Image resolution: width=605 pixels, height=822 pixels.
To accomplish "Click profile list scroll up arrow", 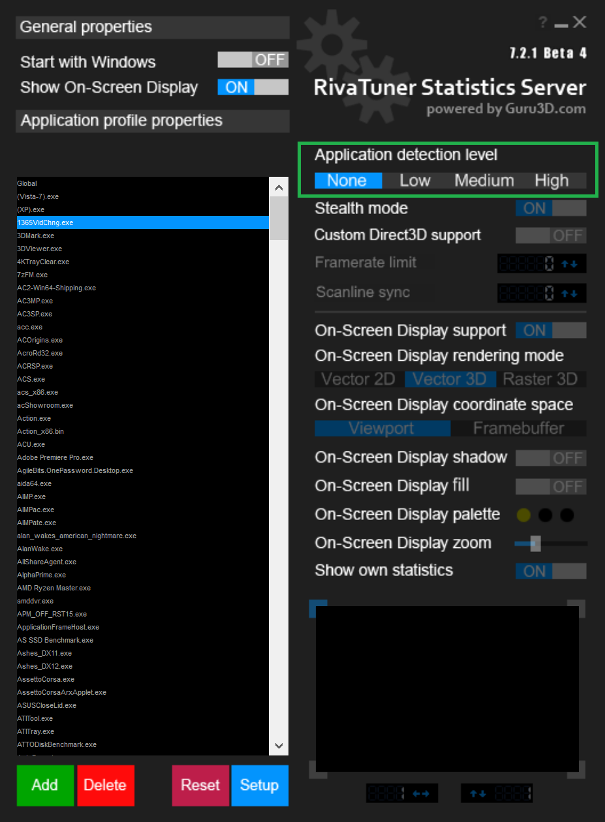I will tap(279, 188).
